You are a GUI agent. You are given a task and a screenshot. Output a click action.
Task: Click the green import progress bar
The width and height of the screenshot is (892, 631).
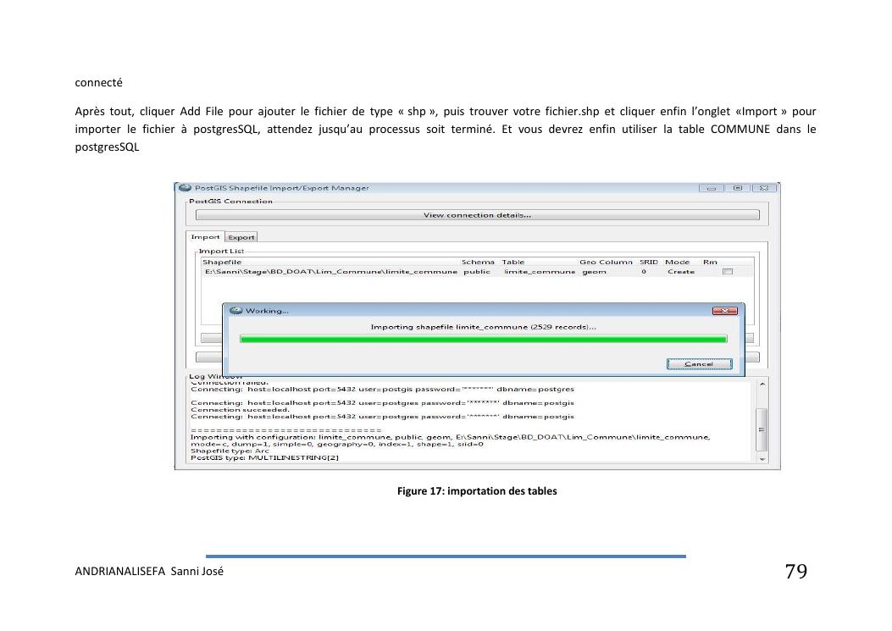[x=483, y=339]
